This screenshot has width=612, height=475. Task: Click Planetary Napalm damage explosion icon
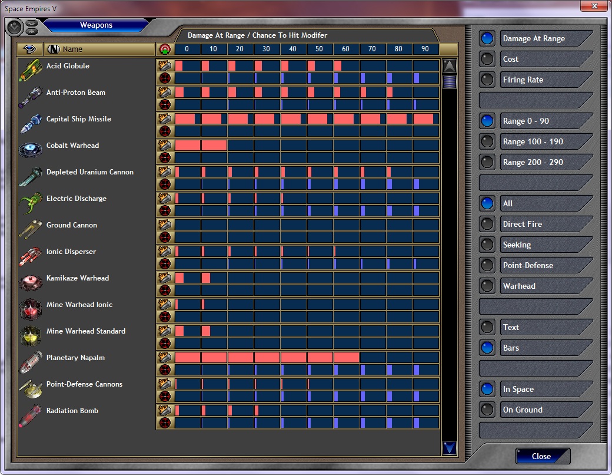(165, 357)
